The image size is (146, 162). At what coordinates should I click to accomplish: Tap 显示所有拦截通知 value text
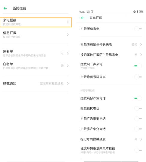click(x=52, y=83)
